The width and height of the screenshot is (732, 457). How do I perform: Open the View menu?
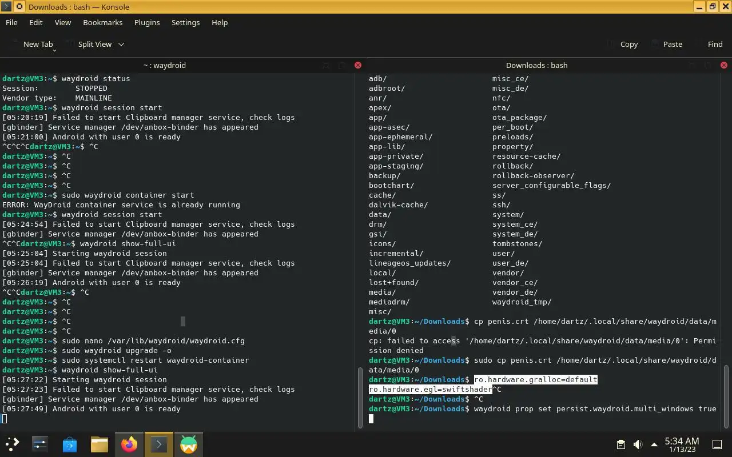tap(63, 22)
